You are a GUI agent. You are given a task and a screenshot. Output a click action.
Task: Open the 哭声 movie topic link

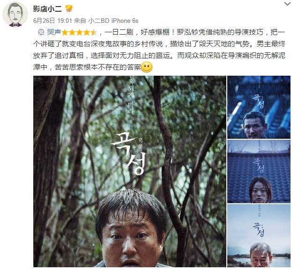pos(54,32)
